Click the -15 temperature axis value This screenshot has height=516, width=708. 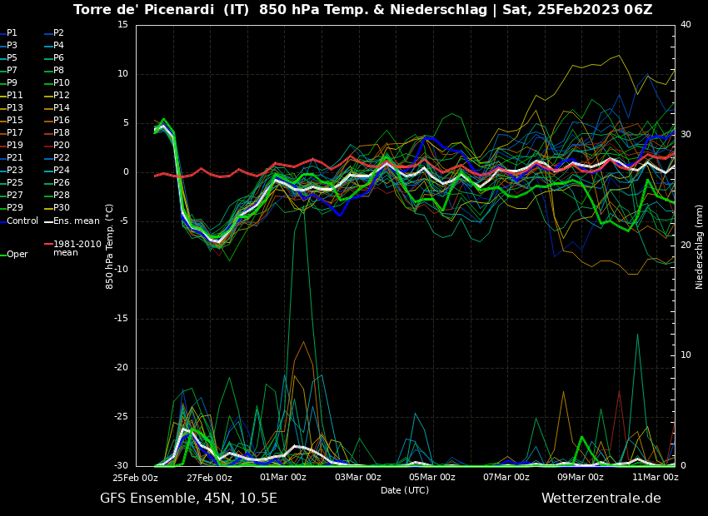pyautogui.click(x=121, y=319)
